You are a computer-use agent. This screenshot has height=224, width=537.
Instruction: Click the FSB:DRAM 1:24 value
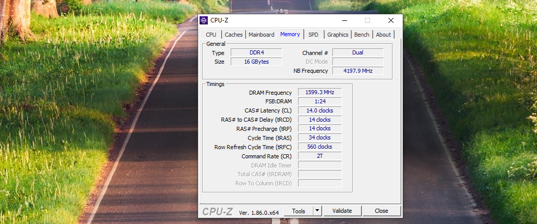click(320, 101)
